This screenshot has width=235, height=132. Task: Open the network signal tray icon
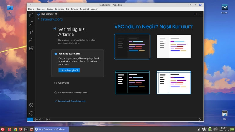tap(199, 129)
